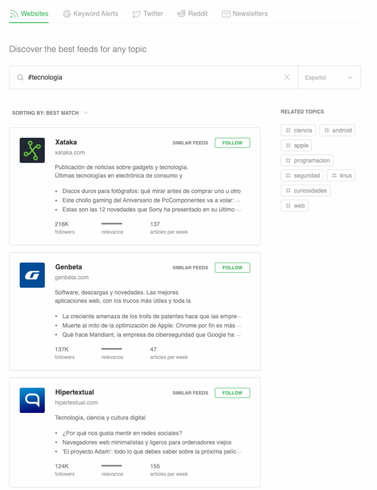377x490 pixels.
Task: Click the Related Topics heading
Action: click(302, 111)
